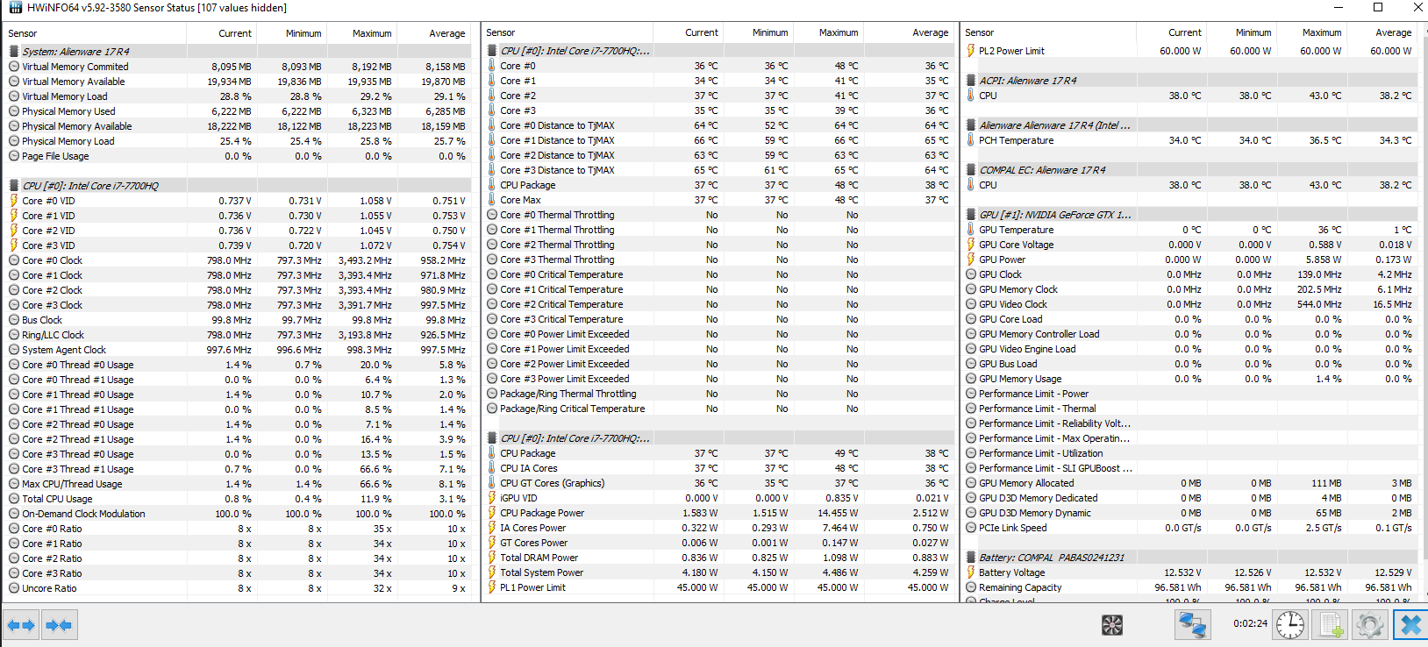This screenshot has width=1428, height=647.
Task: Click the clock icon beside Bus Clock
Action: tap(14, 320)
